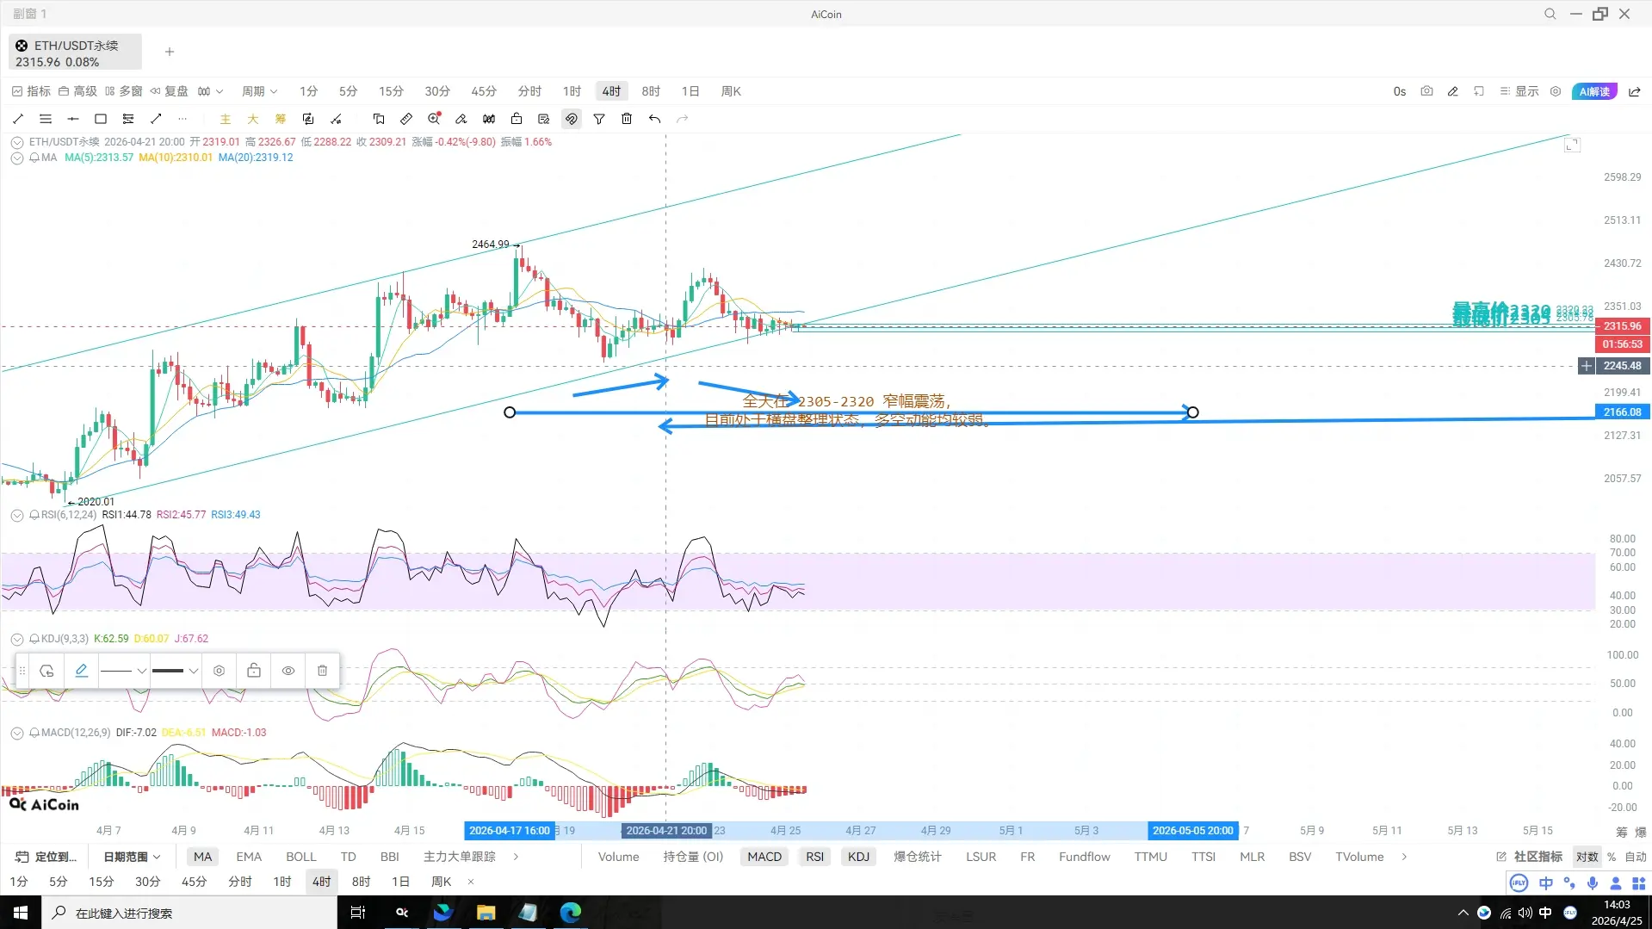Switch to the ETH/USDT永续 chart tab
The image size is (1652, 929).
click(x=75, y=53)
